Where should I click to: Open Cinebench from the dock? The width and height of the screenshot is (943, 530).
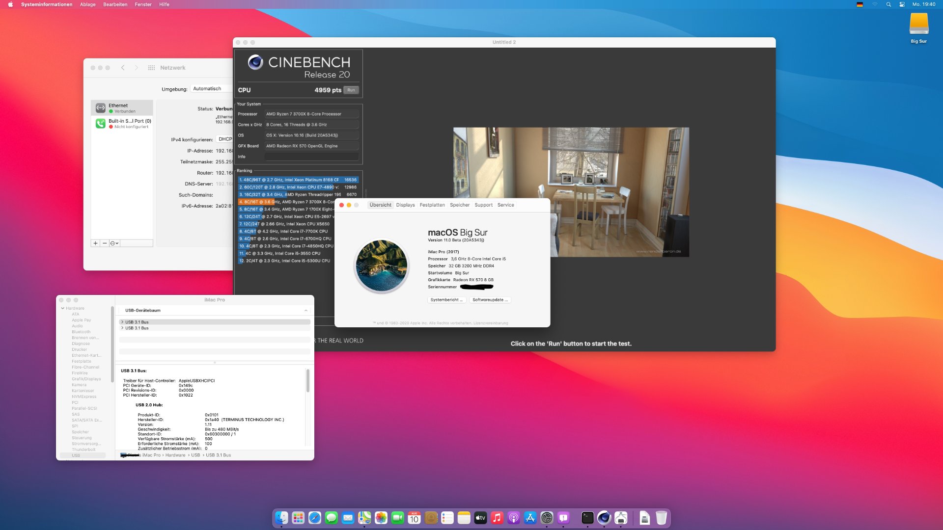coord(604,518)
